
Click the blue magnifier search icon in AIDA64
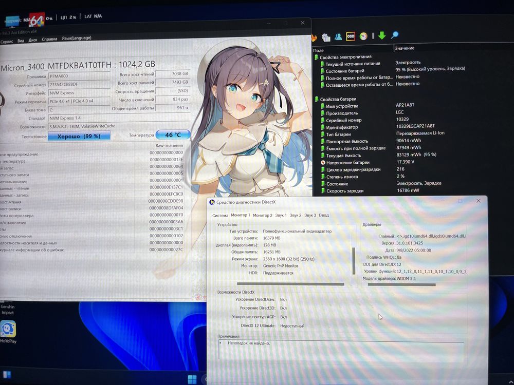pos(395,35)
